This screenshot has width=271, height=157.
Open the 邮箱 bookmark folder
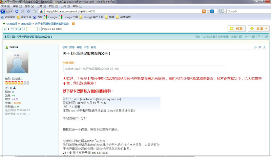[109, 17]
